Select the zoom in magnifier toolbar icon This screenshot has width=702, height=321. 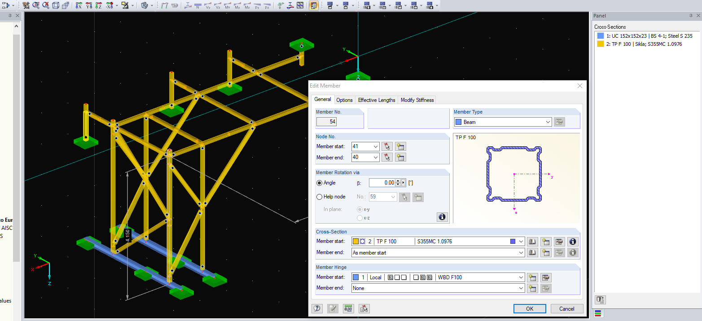35,5
